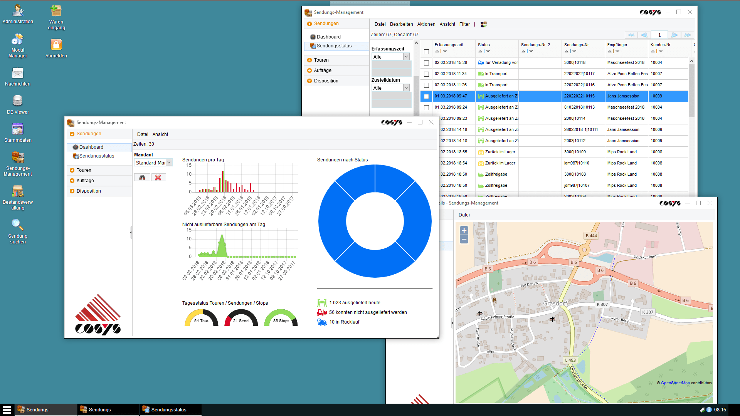This screenshot has height=416, width=740.
Task: Open the Ansicht menu in the dashboard window
Action: [x=160, y=134]
